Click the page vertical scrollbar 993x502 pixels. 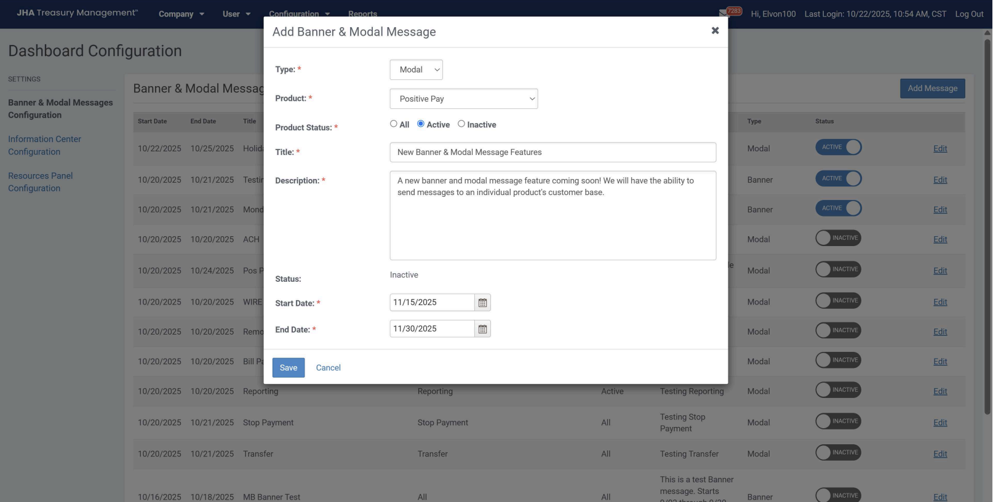click(x=987, y=228)
